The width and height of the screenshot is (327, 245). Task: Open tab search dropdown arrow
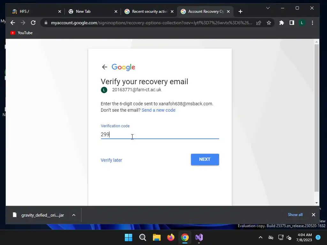point(268,8)
